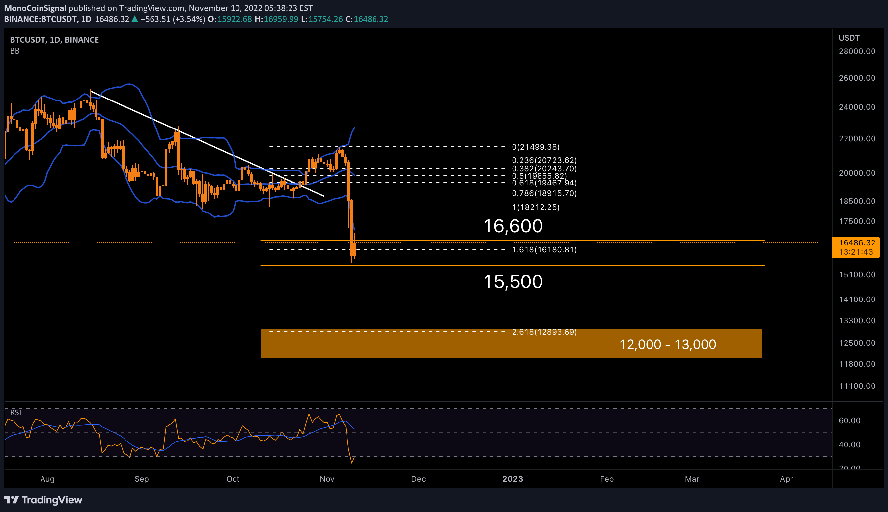Click the orange 12,000 - 13,000 zone
The image size is (888, 512).
pos(511,343)
